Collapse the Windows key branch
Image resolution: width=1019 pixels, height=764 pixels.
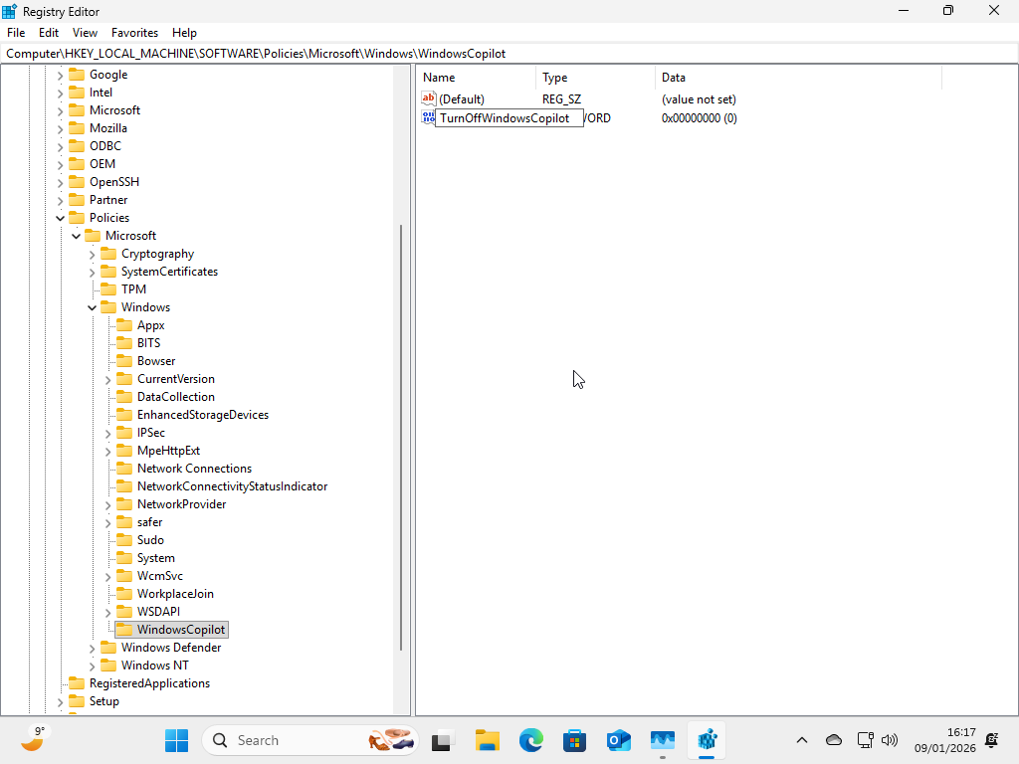point(92,306)
